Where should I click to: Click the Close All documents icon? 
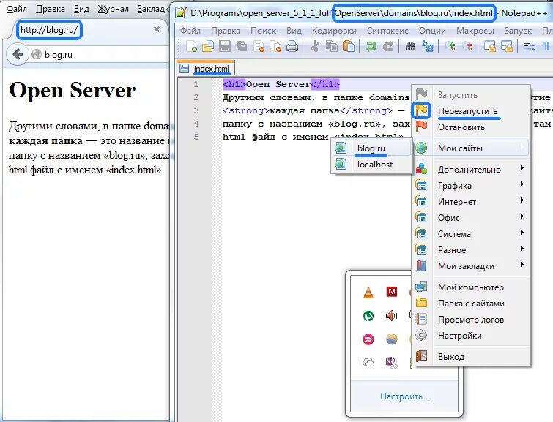pos(275,46)
